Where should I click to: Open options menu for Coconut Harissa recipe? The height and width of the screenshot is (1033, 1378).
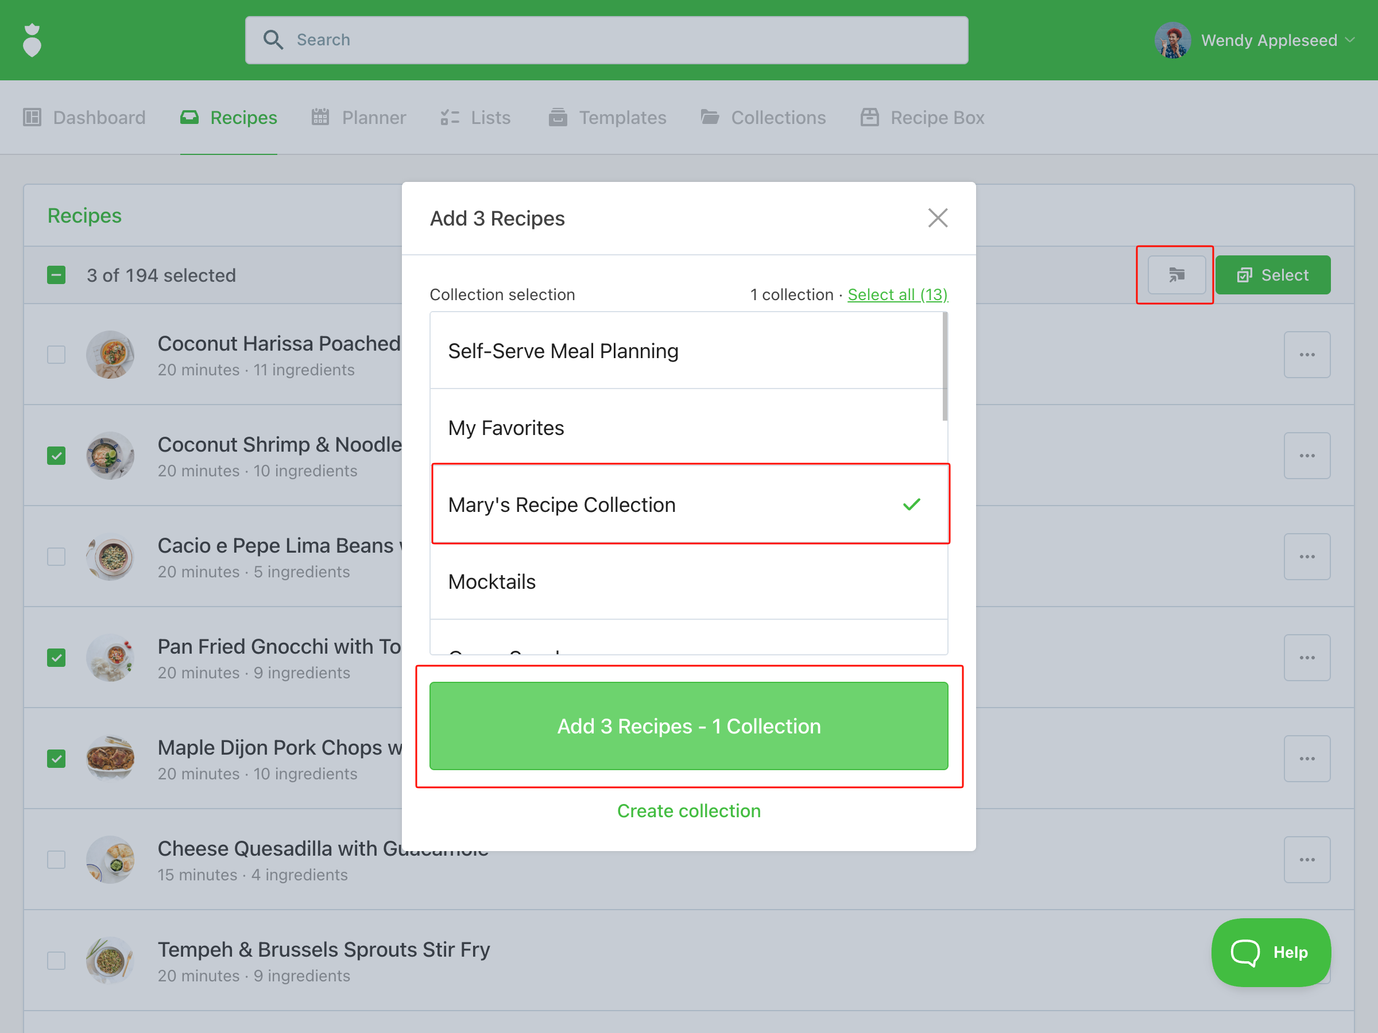pos(1306,355)
